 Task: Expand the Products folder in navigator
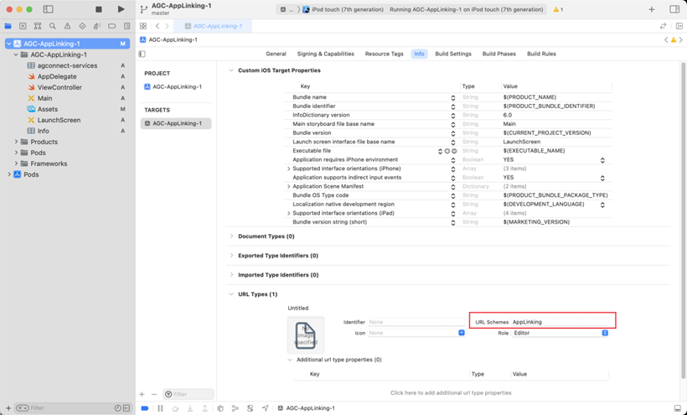(16, 142)
